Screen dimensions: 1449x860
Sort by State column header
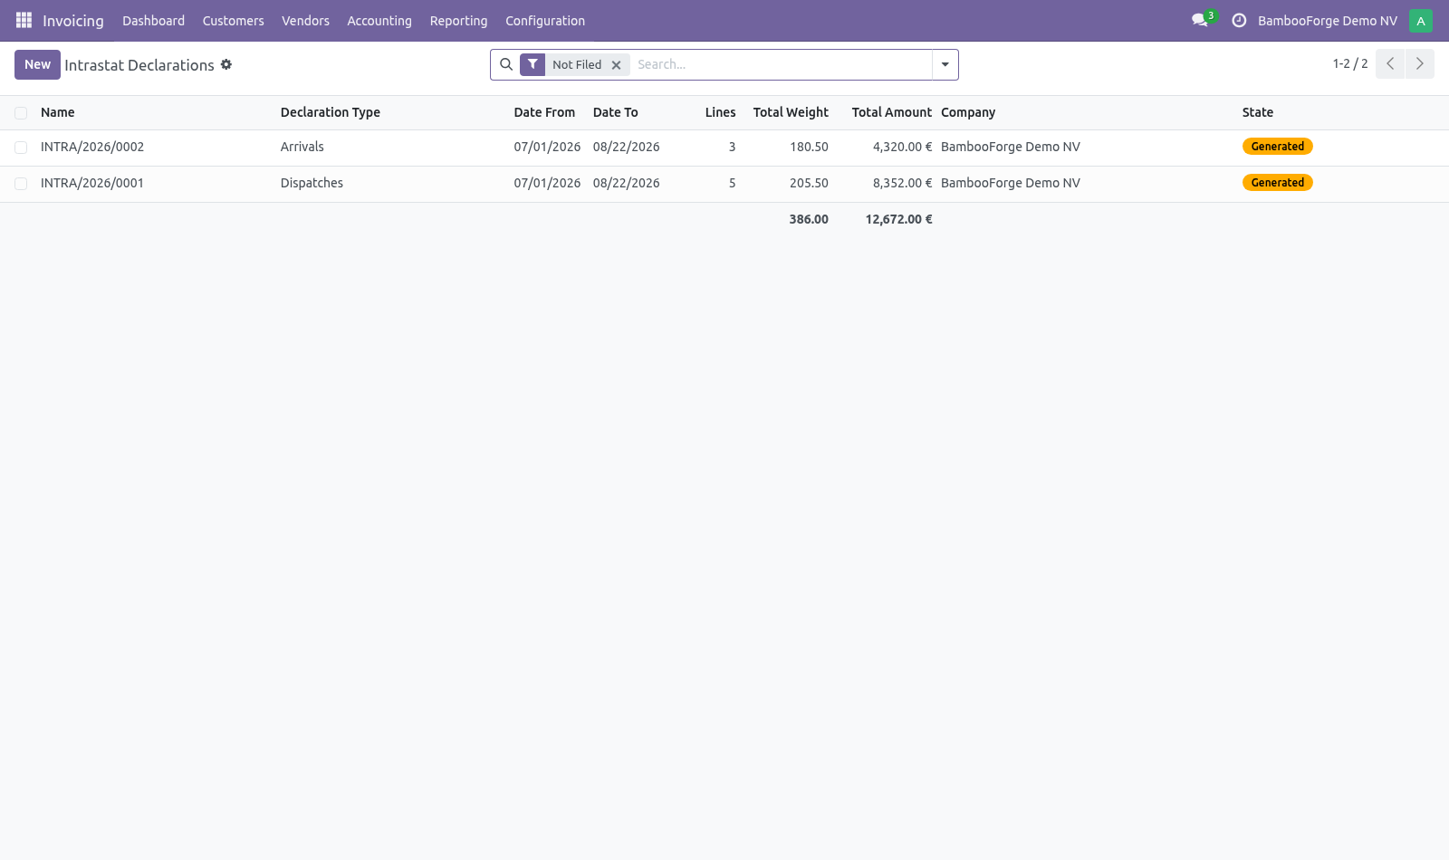pyautogui.click(x=1258, y=112)
